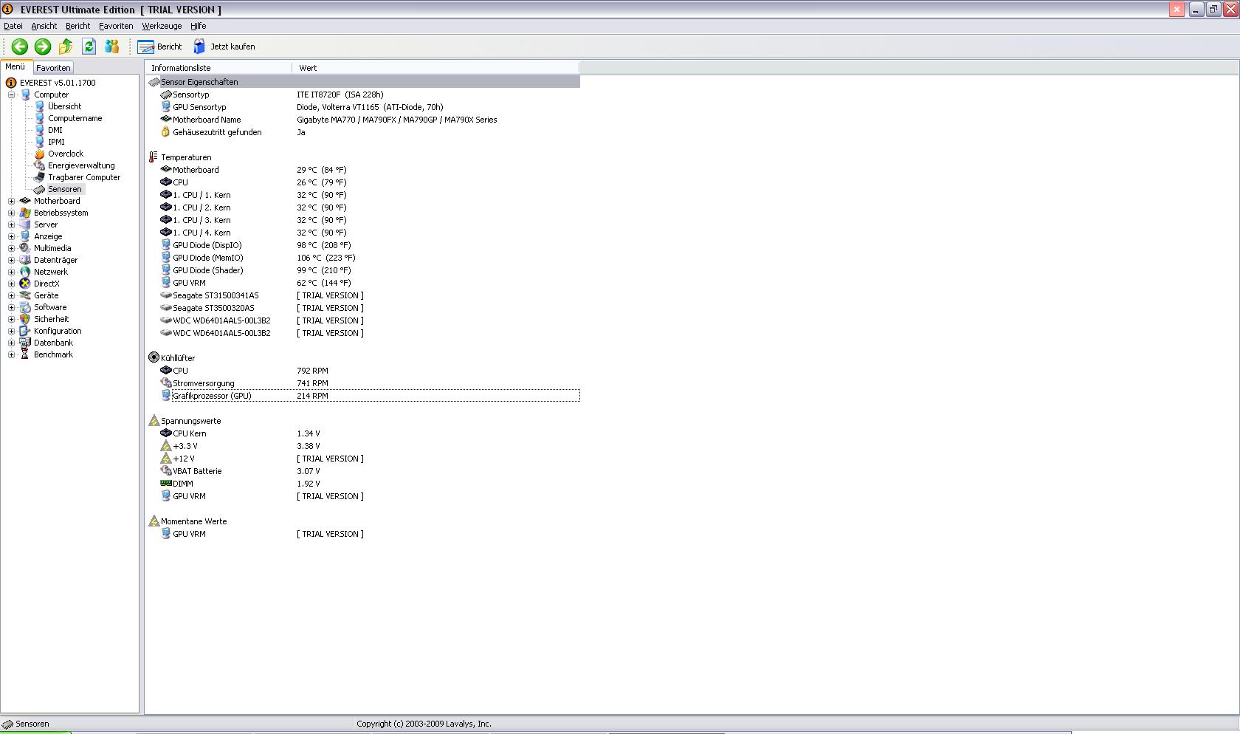Expand the Betriebssystem tree node
This screenshot has height=734, width=1240.
[x=11, y=213]
